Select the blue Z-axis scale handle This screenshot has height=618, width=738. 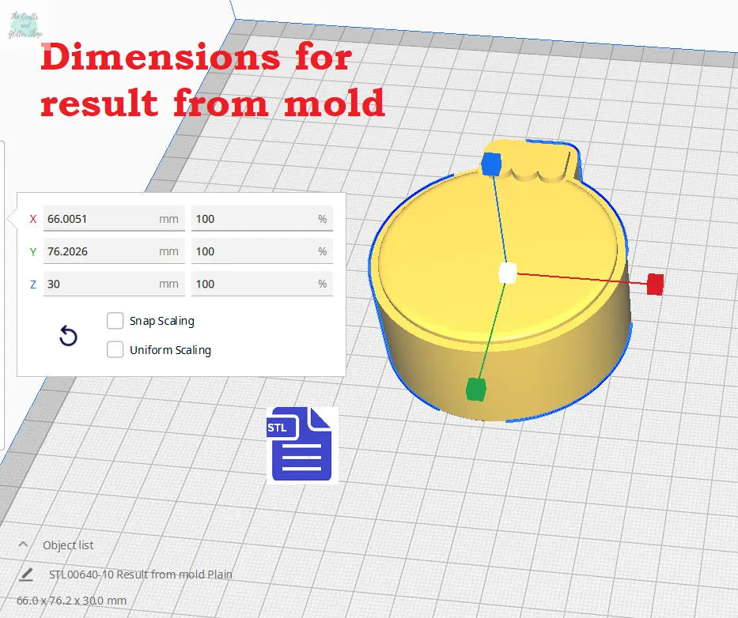tap(491, 164)
